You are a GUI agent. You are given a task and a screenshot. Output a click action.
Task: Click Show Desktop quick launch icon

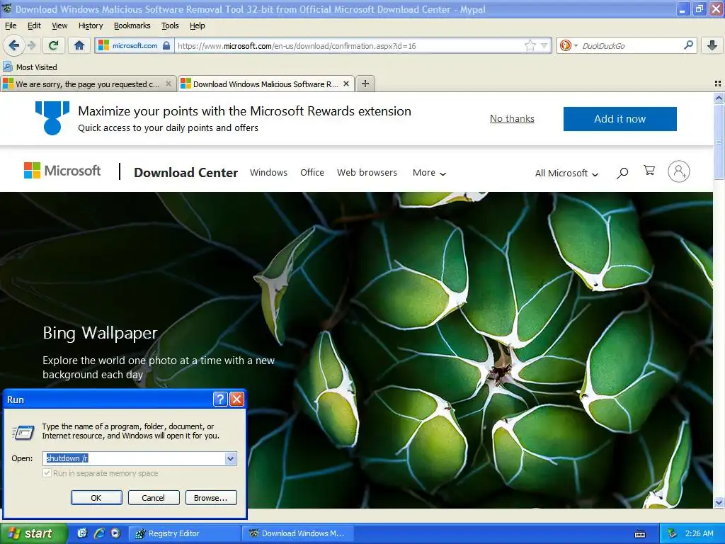click(82, 533)
